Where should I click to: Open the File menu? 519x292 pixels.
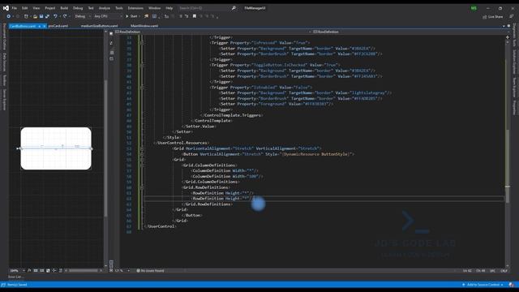tap(15, 8)
